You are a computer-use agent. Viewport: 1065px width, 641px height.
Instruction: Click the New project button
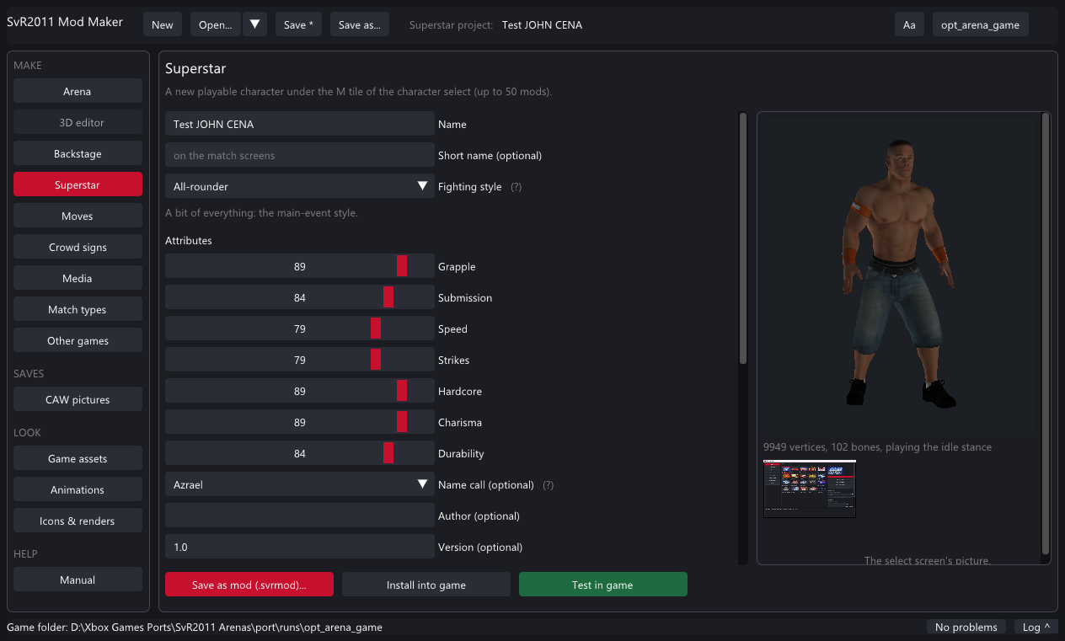[163, 24]
